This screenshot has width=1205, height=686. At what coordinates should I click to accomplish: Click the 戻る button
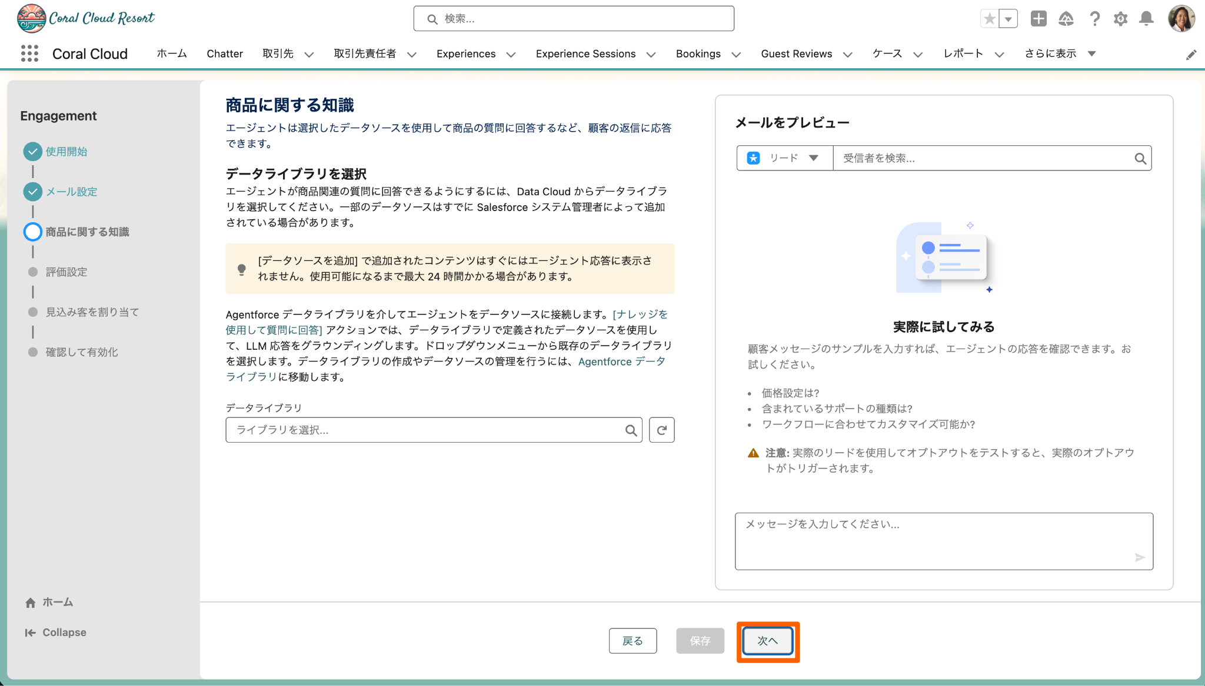(x=633, y=641)
